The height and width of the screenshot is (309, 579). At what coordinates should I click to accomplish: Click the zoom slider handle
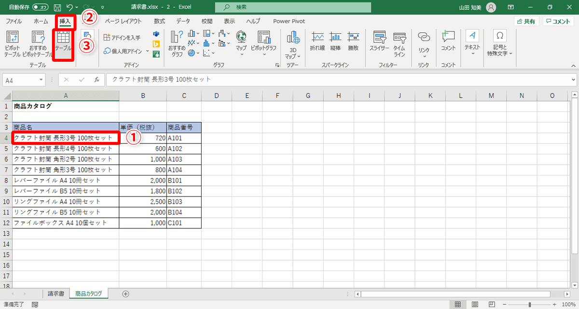coord(530,305)
